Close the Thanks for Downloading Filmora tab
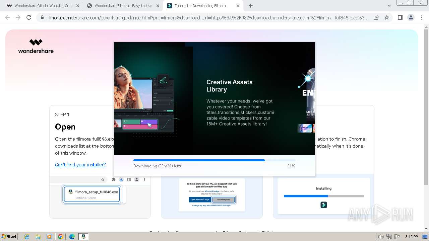The height and width of the screenshot is (241, 429). point(238,6)
